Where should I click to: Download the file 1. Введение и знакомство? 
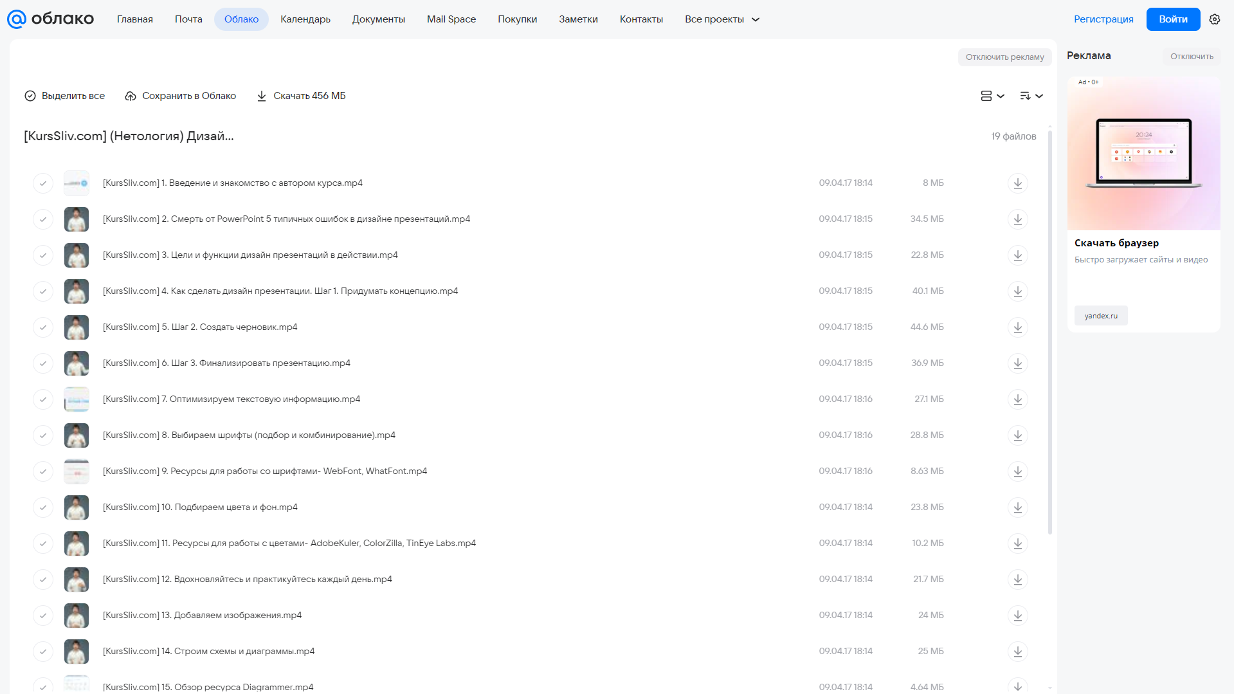click(1017, 183)
